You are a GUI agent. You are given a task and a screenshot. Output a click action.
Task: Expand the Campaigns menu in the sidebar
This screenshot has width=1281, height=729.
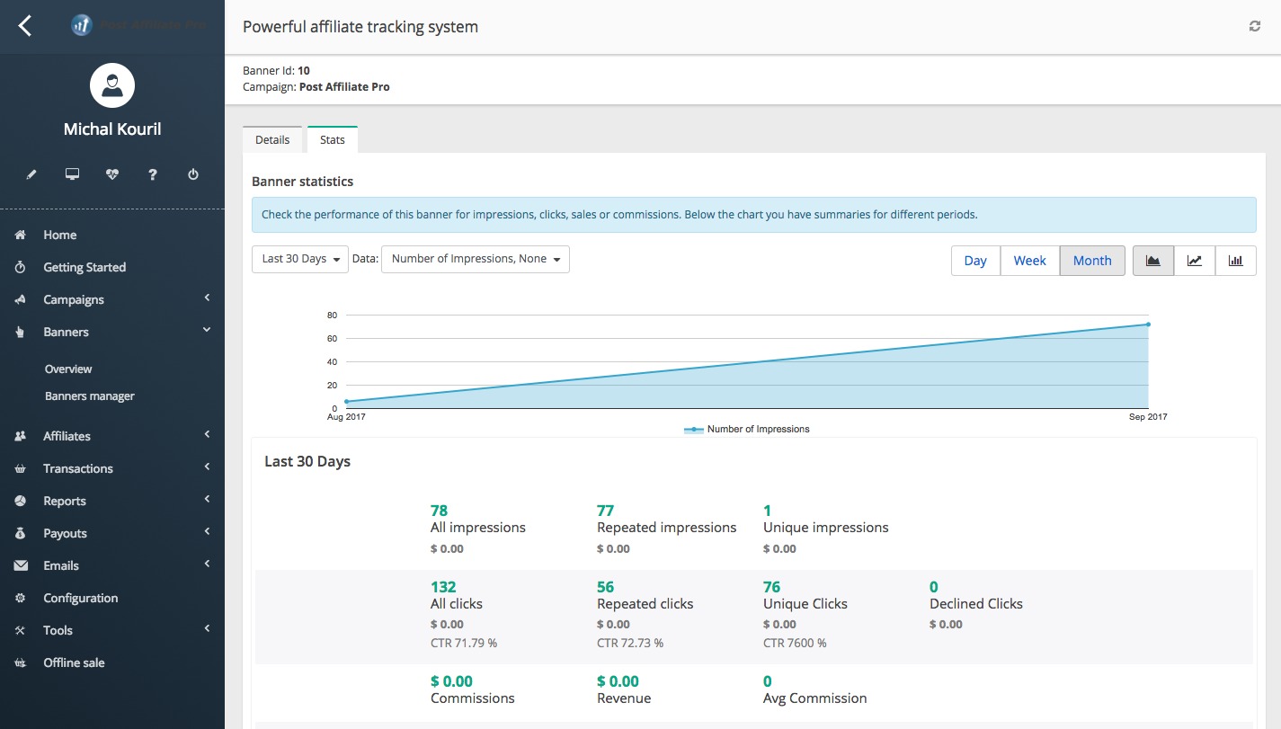coord(74,299)
